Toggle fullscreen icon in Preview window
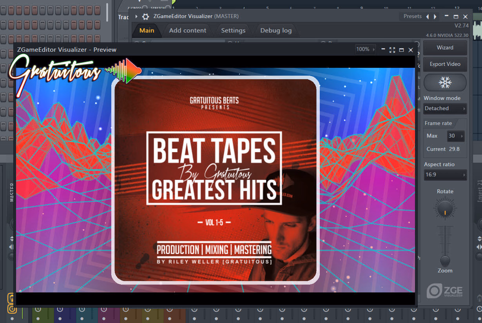Screen dimensions: 482x323 pyautogui.click(x=392, y=50)
